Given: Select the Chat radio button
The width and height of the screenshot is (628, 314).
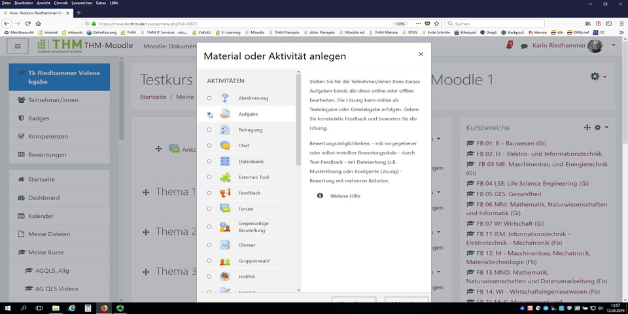Looking at the screenshot, I should pos(209,145).
